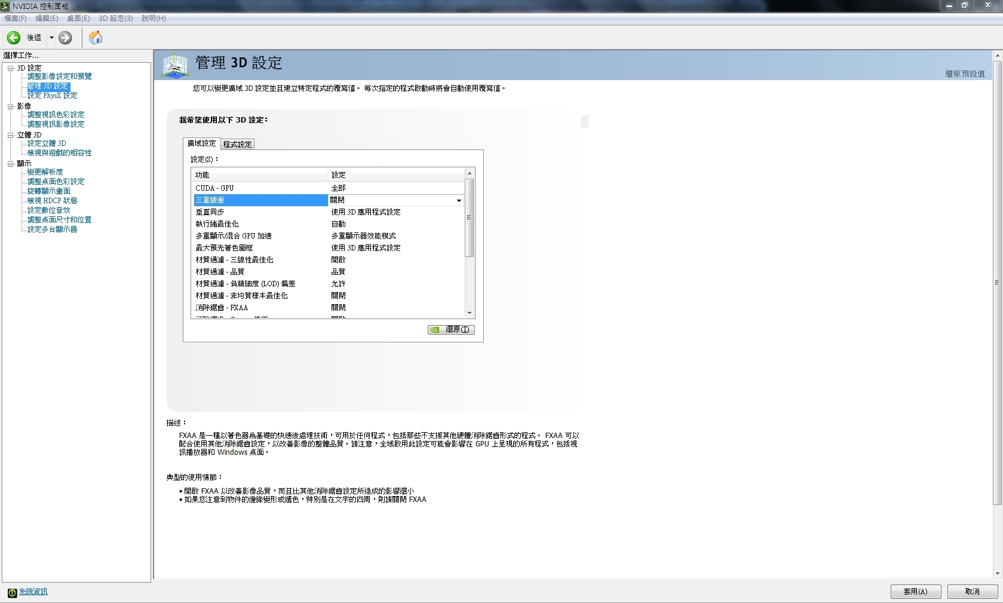Select 管理 3D 設定 in the task tree
1003x603 pixels.
(48, 86)
